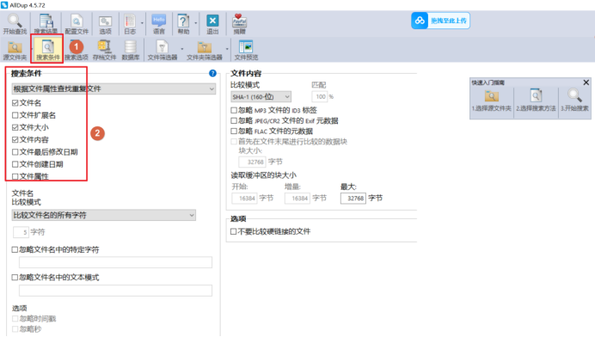Close the 快速入门指南 panel
This screenshot has width=595, height=337.
(x=586, y=83)
